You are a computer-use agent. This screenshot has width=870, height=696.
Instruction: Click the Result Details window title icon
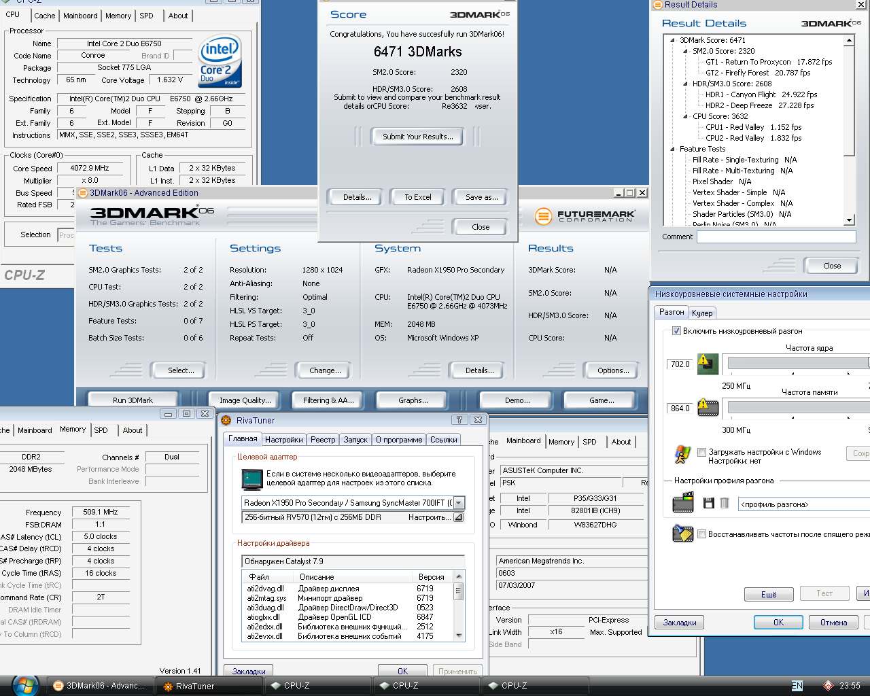click(657, 5)
